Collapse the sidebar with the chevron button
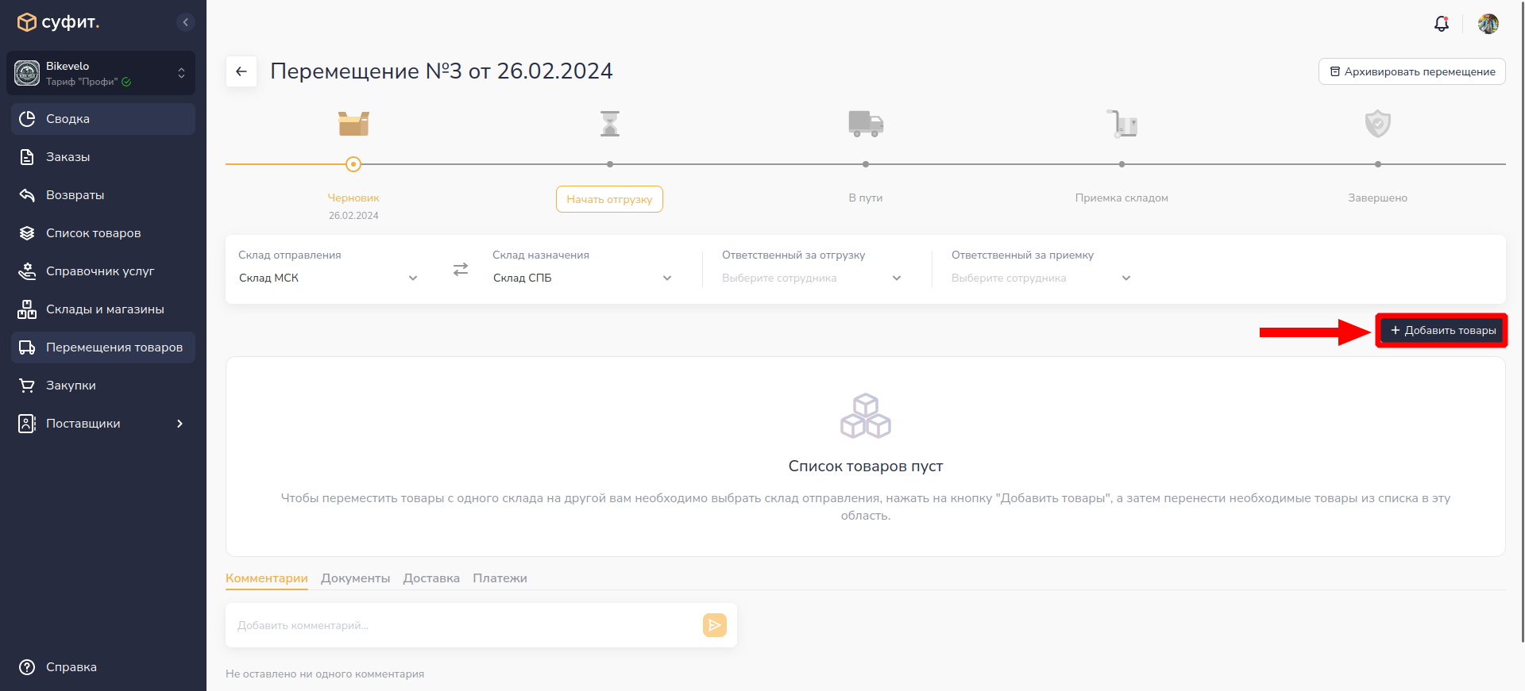Viewport: 1525px width, 691px height. coord(185,22)
